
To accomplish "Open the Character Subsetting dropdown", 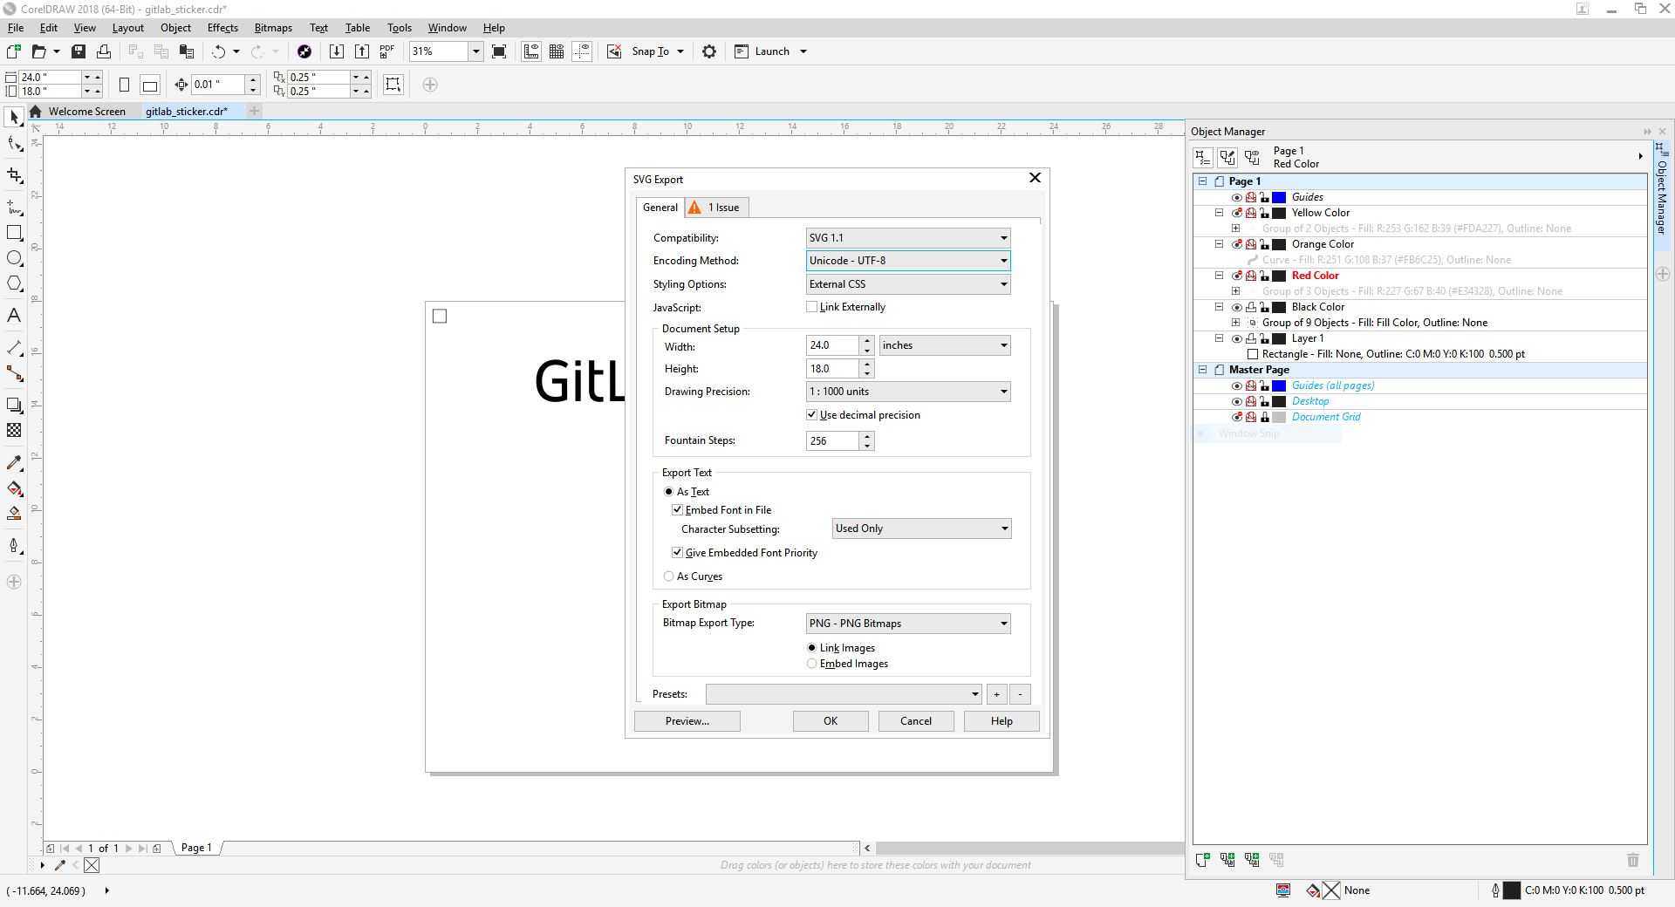I will point(922,529).
